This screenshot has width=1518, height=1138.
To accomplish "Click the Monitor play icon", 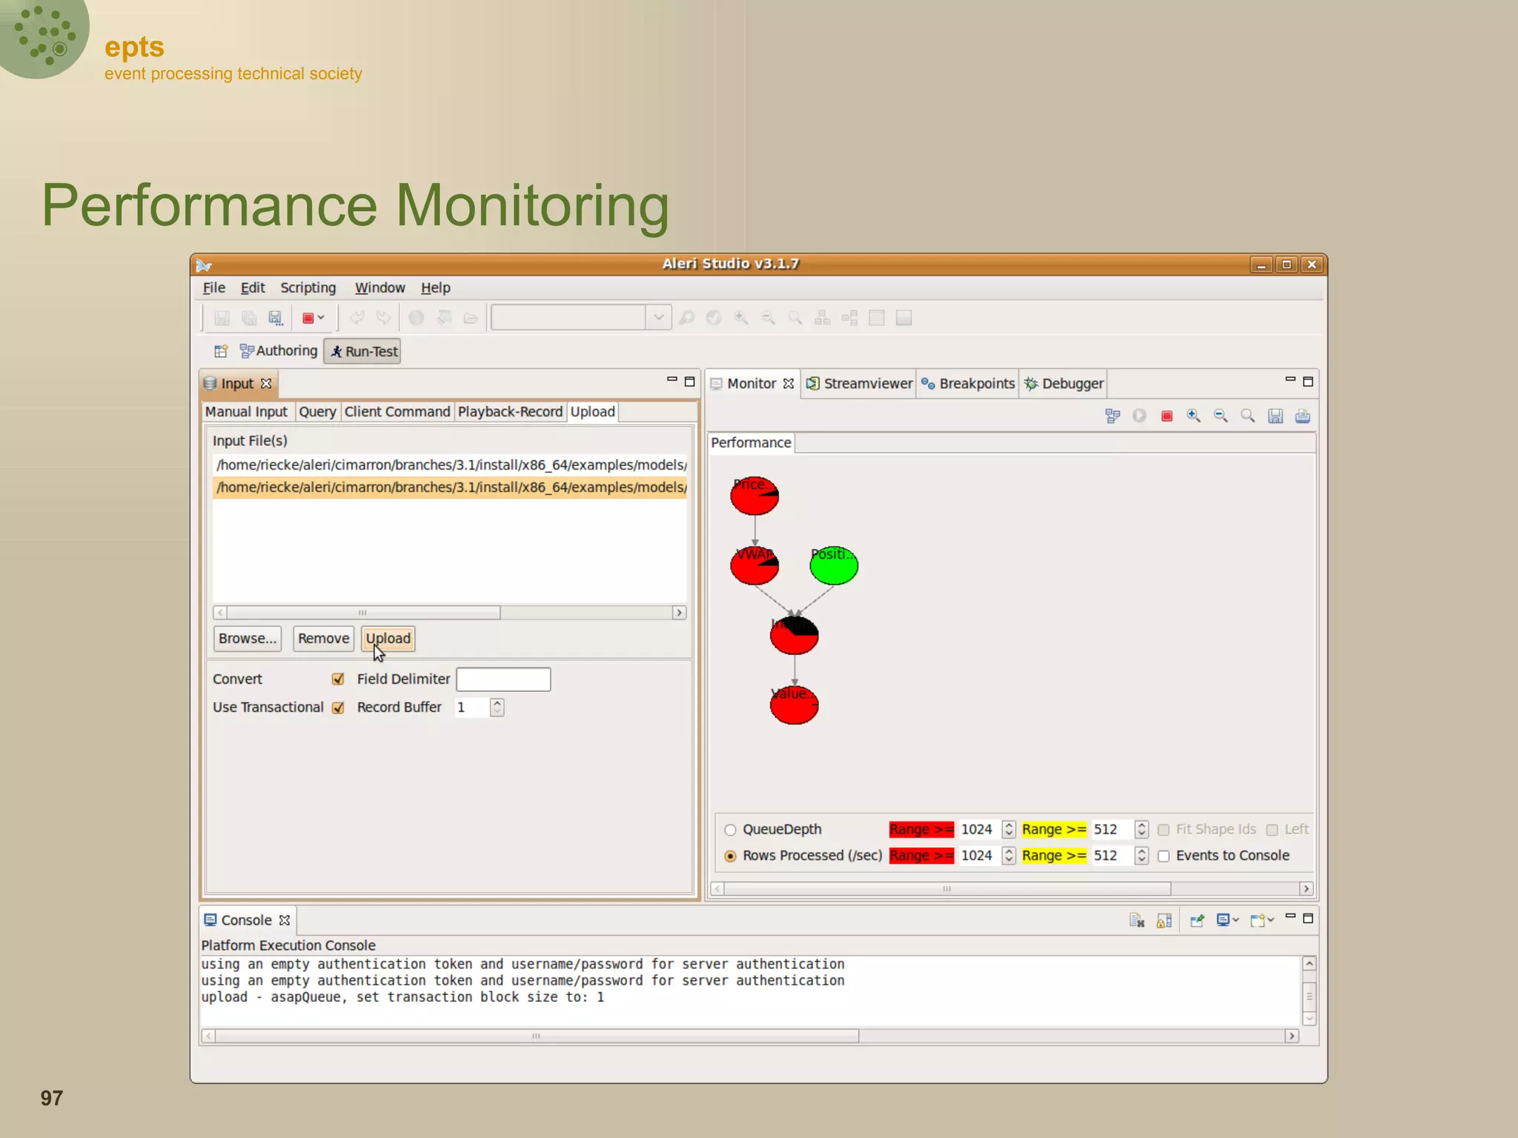I will 1139,416.
